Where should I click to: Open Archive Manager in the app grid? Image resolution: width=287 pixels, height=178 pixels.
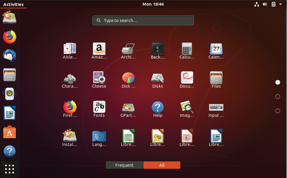128,49
